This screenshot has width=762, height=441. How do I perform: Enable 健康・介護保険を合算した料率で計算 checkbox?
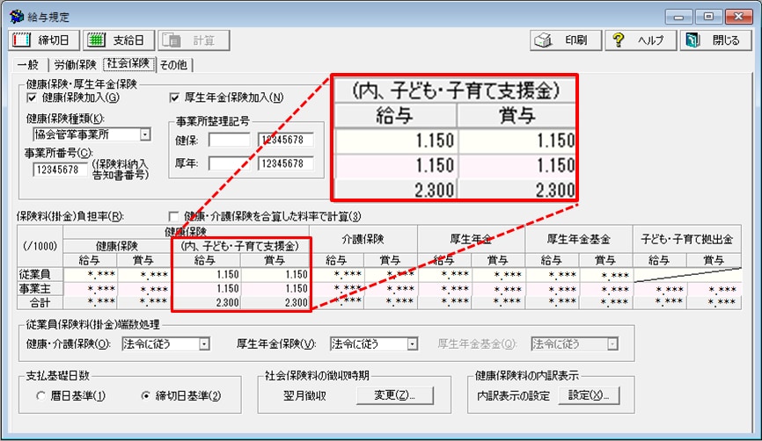pyautogui.click(x=173, y=216)
